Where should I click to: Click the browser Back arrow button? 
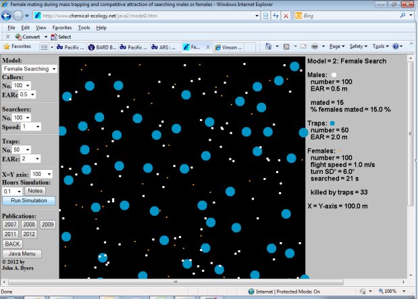click(x=6, y=16)
